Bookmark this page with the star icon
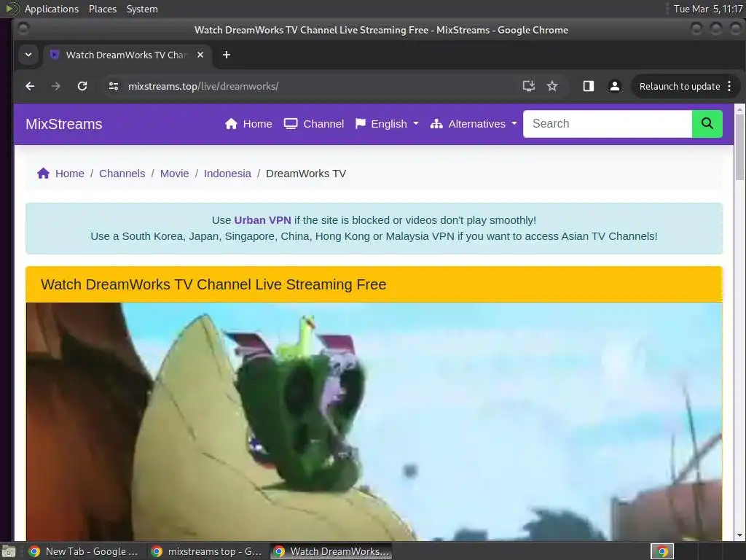 (x=552, y=86)
